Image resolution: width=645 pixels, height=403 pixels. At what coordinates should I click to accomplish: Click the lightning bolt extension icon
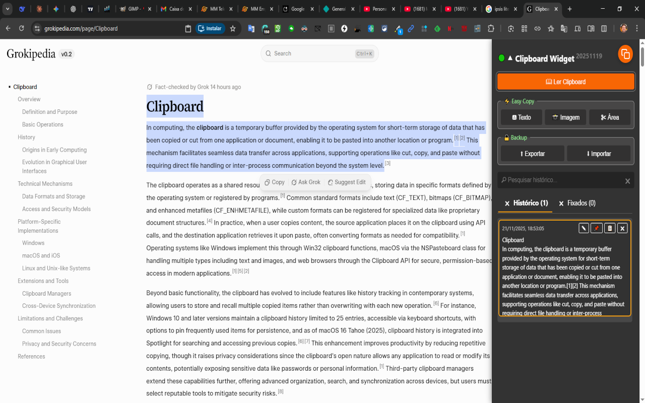[x=344, y=29]
